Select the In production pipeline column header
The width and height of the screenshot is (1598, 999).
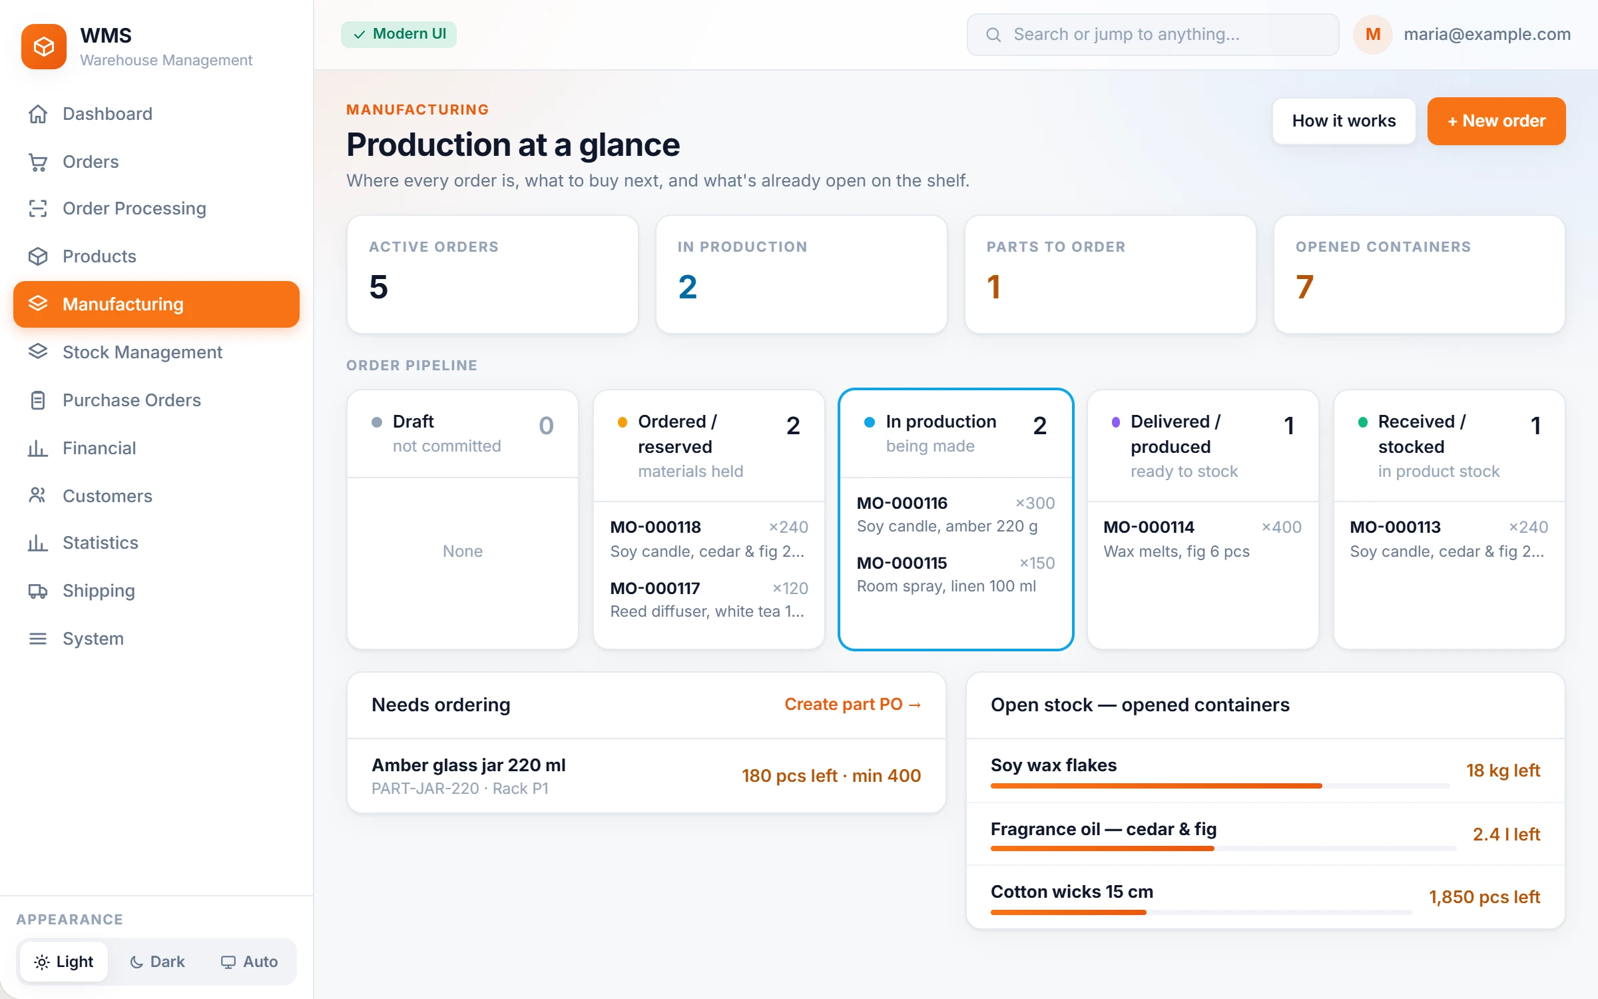tap(955, 434)
